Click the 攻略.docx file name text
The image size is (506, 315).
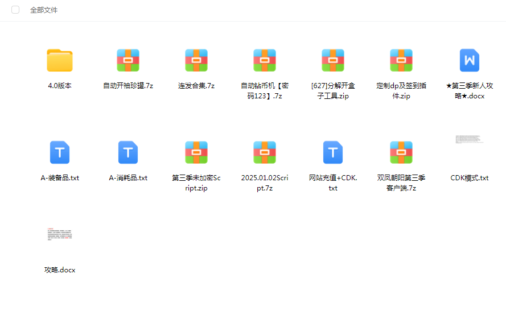coord(60,270)
